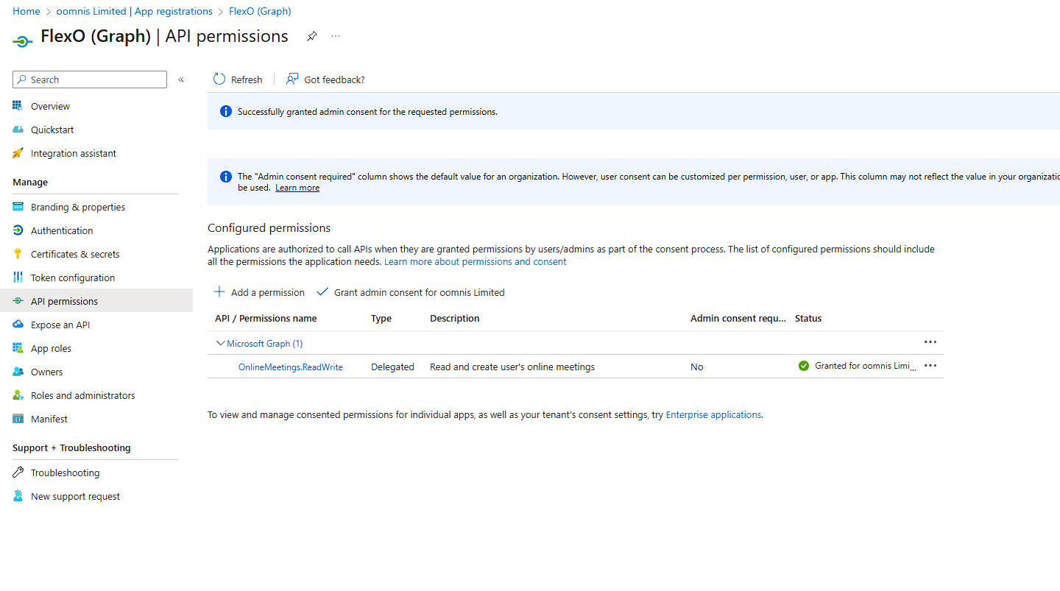Pin the FlexO (Graph) blade

tap(312, 36)
